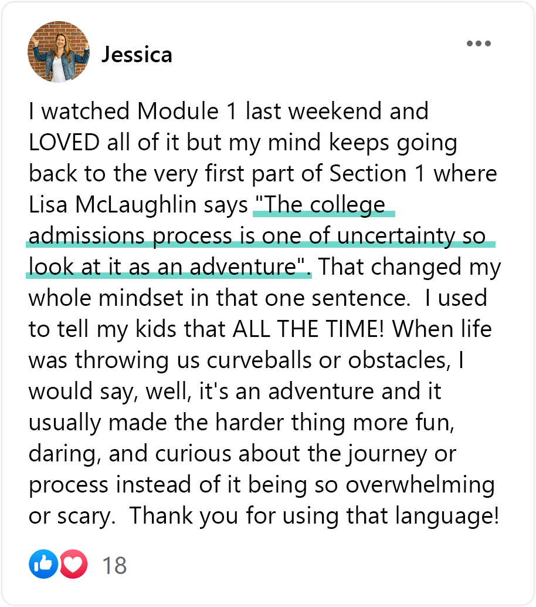
Task: Click highlighted line "admissions process is one of uncertainty"
Action: pyautogui.click(x=242, y=236)
